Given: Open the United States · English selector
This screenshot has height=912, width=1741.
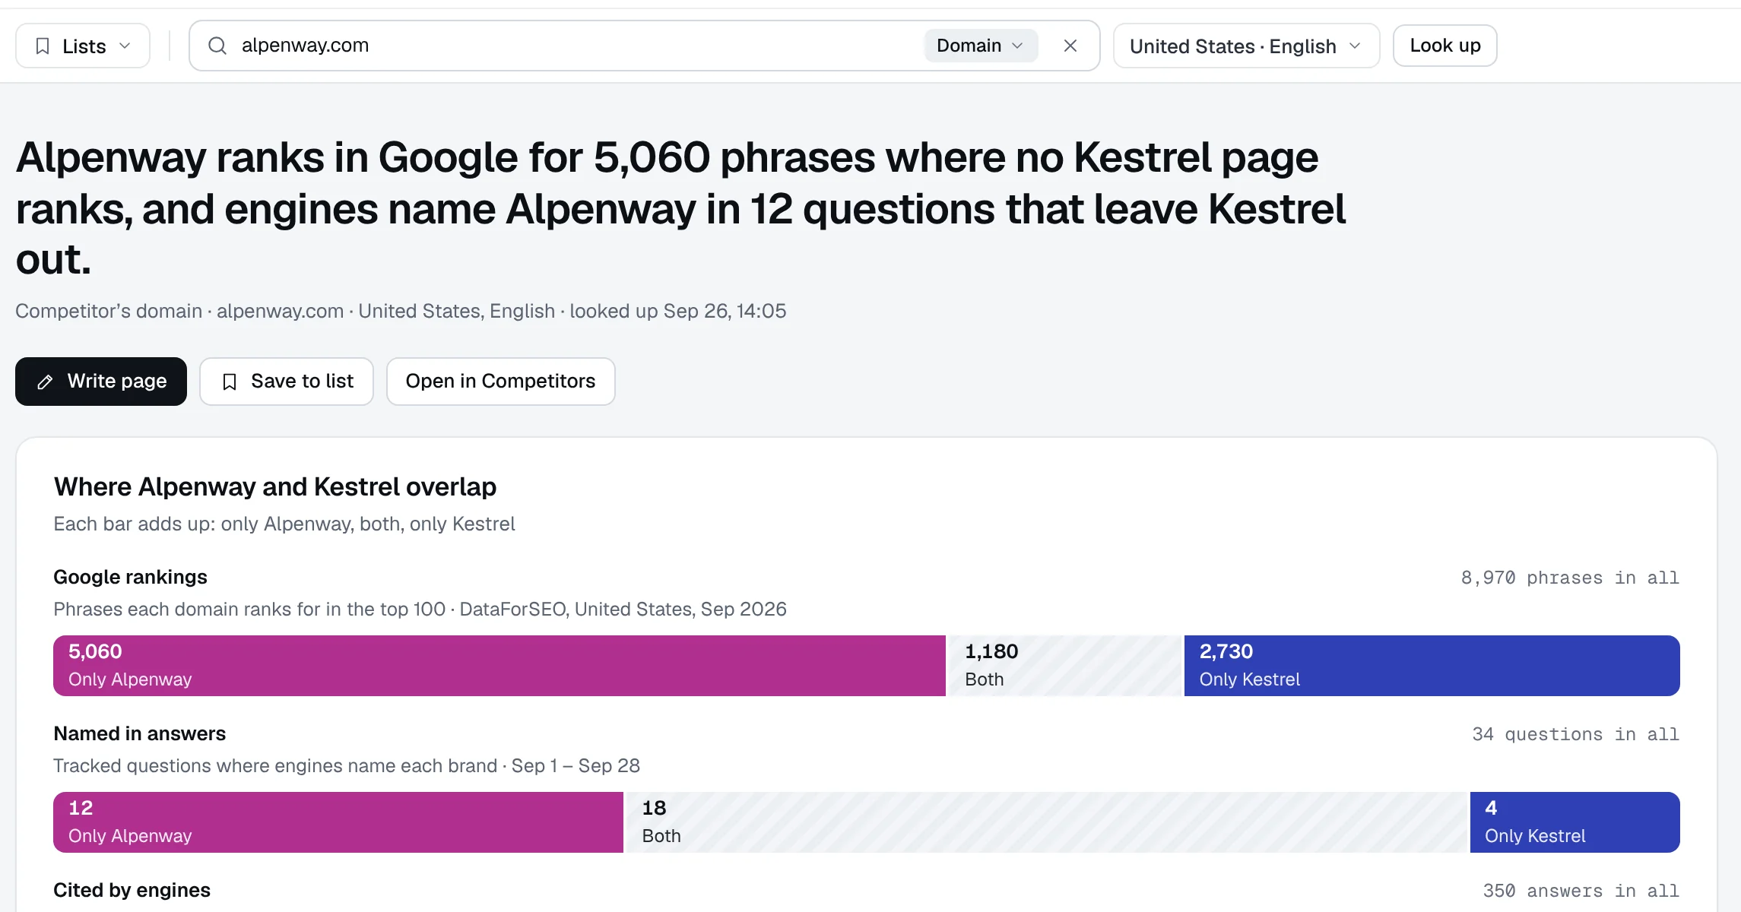Looking at the screenshot, I should tap(1246, 46).
